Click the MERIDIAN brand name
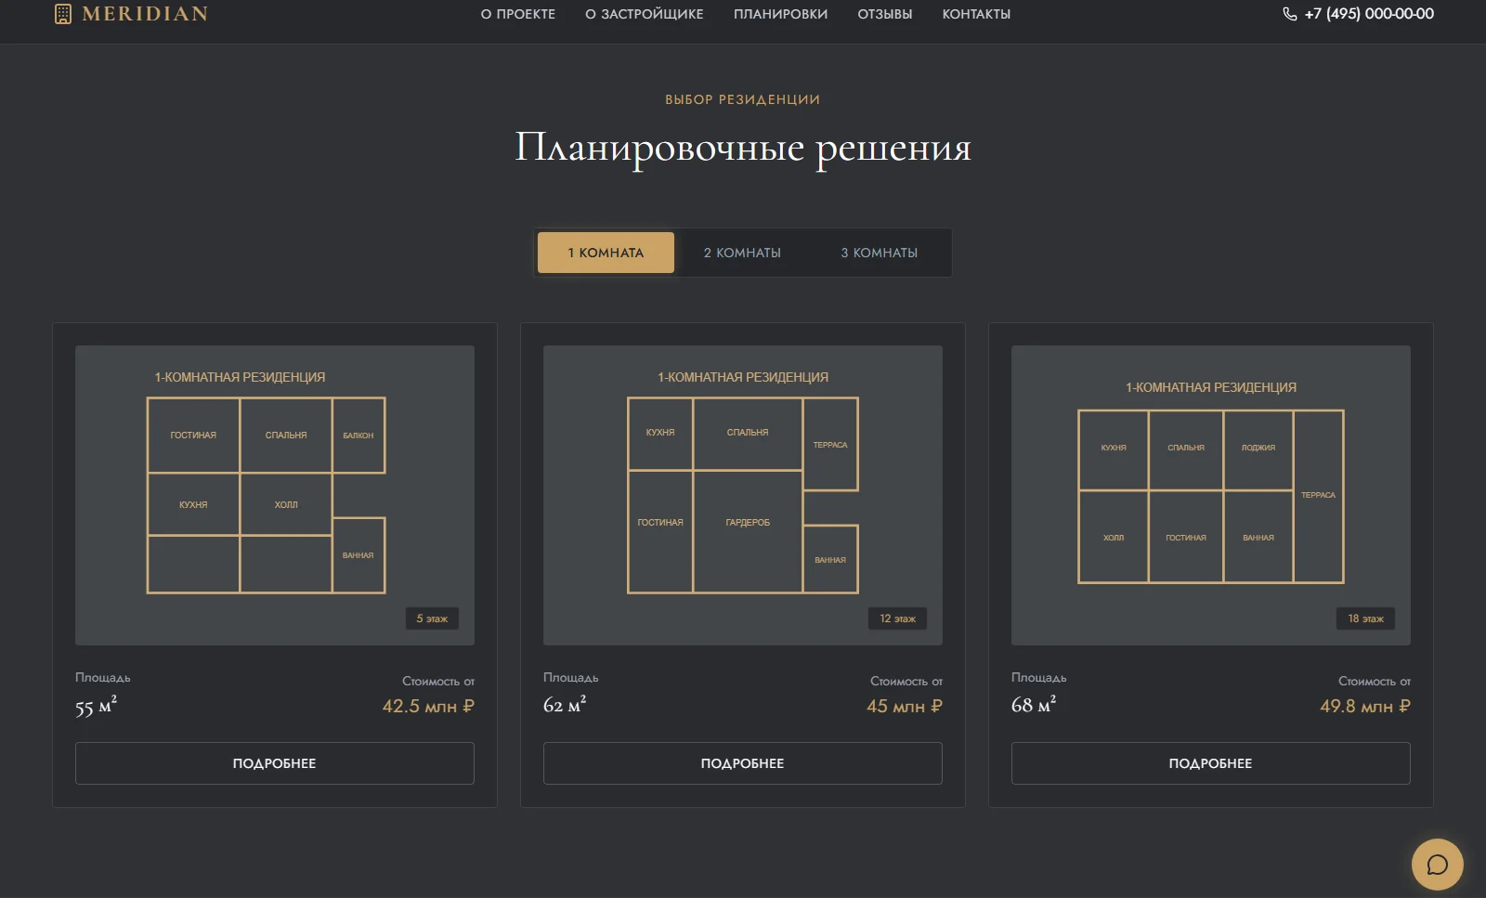This screenshot has width=1486, height=898. (x=145, y=14)
